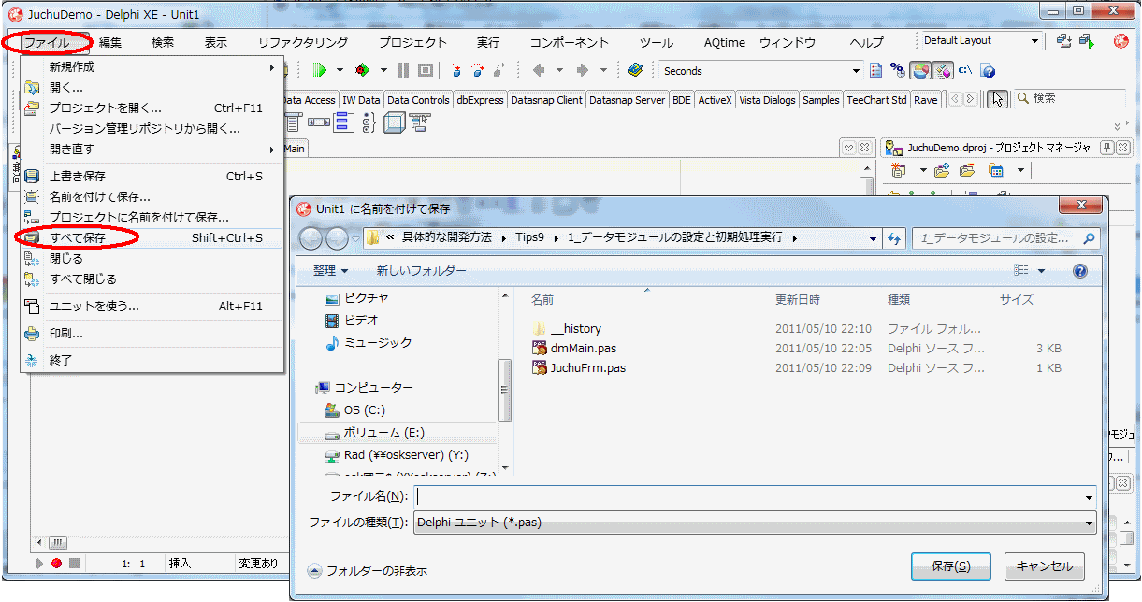The height and width of the screenshot is (602, 1142).
Task: Click the 新しいフォルダー button
Action: [x=421, y=271]
